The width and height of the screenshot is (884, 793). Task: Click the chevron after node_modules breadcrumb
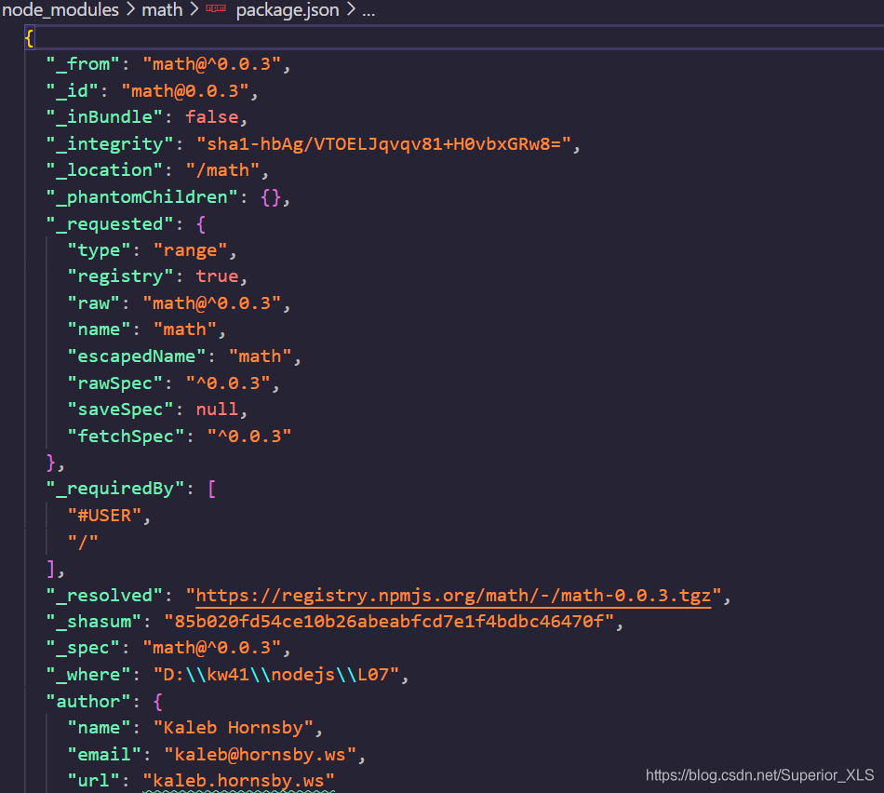tap(131, 10)
